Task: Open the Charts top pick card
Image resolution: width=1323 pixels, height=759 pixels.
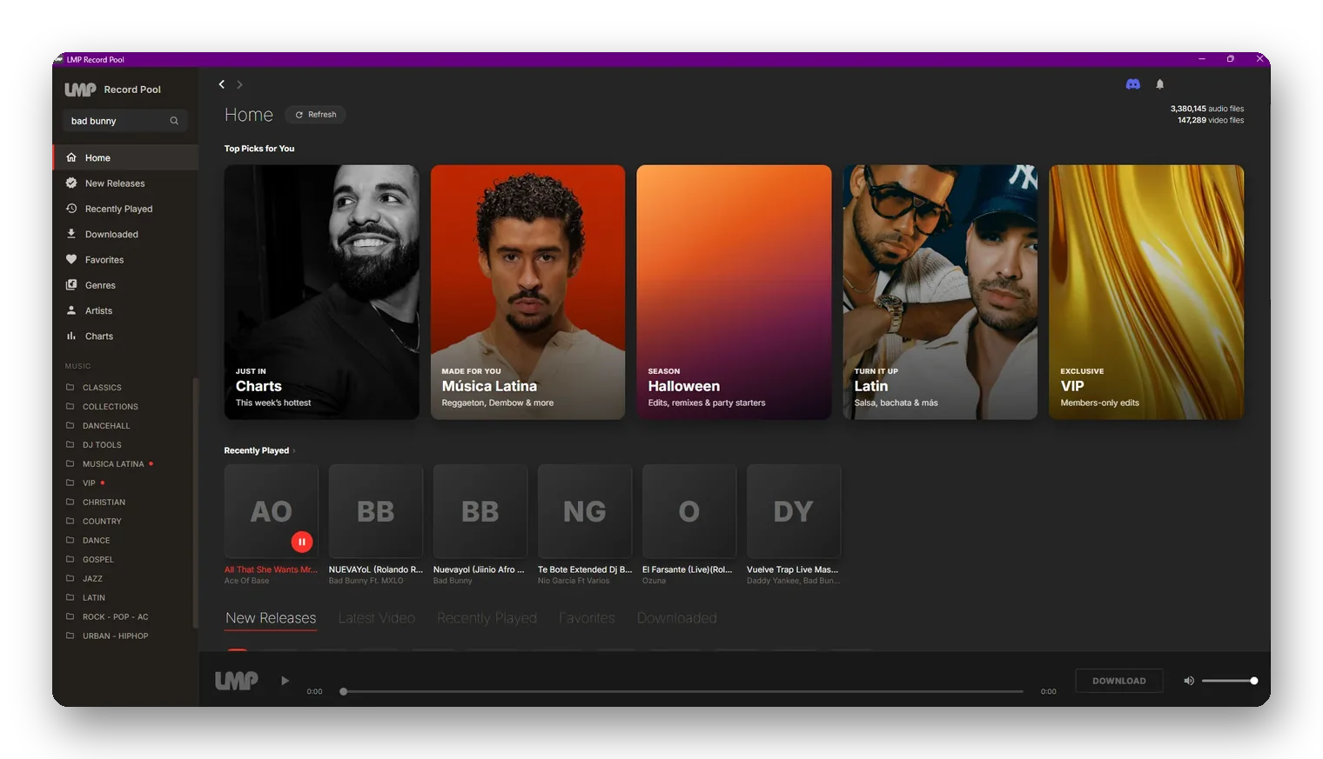Action: 322,292
